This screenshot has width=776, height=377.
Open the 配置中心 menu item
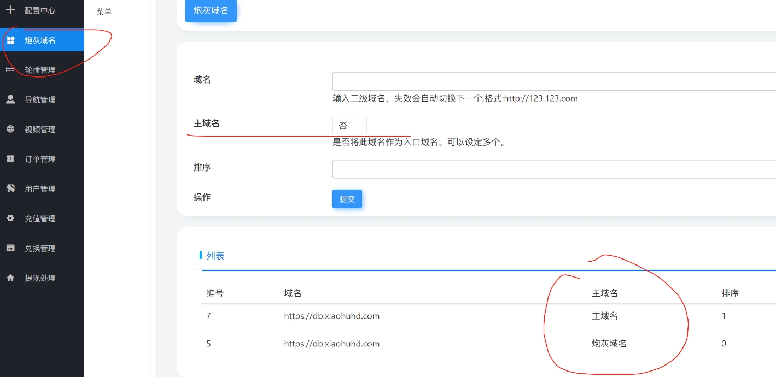point(40,10)
